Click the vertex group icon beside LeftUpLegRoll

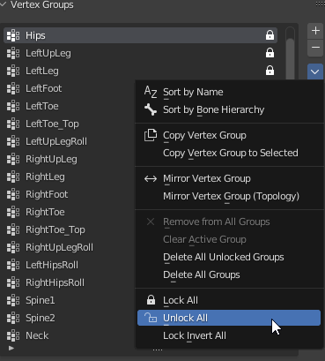pos(13,141)
